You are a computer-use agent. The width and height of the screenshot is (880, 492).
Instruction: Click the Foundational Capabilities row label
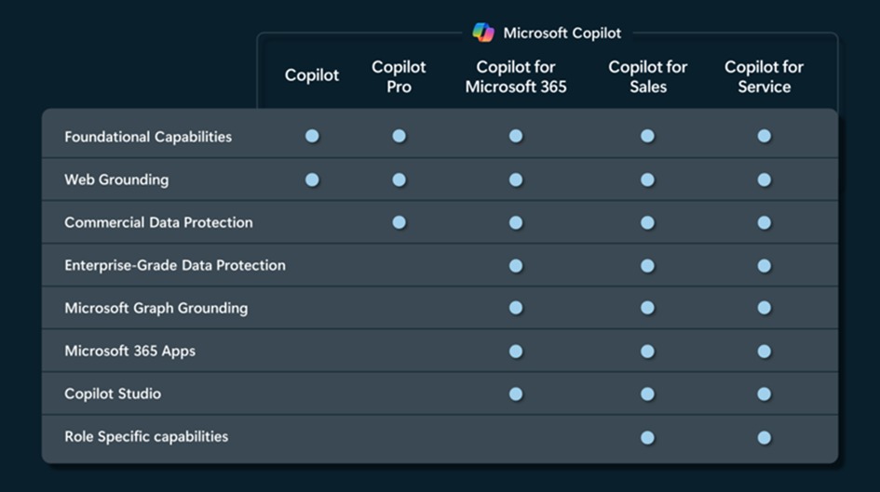(x=148, y=137)
